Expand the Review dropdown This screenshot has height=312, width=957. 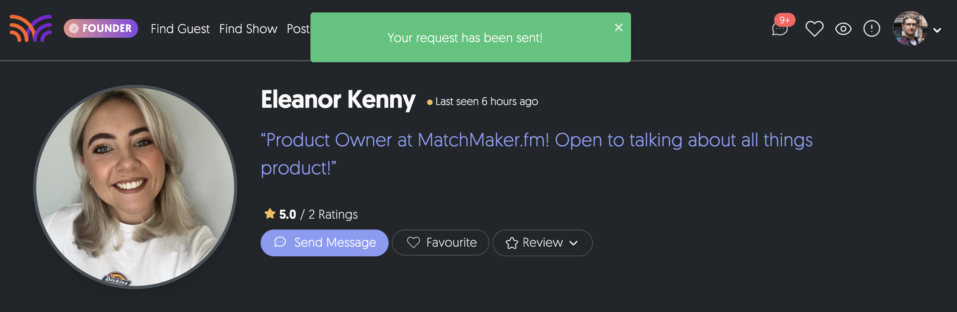542,243
